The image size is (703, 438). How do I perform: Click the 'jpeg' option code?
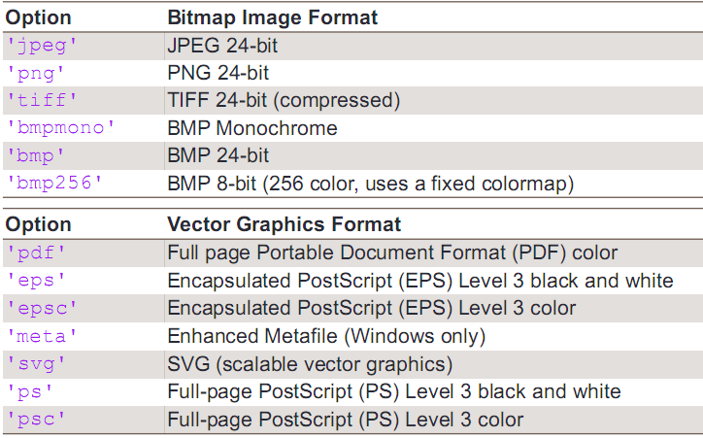[x=41, y=46]
